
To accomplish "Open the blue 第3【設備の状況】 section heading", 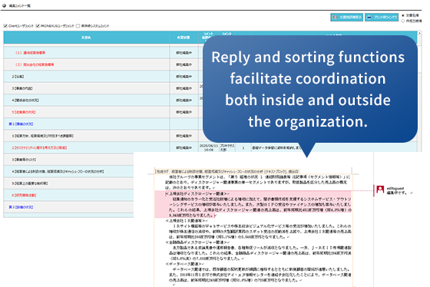I will (21, 207).
